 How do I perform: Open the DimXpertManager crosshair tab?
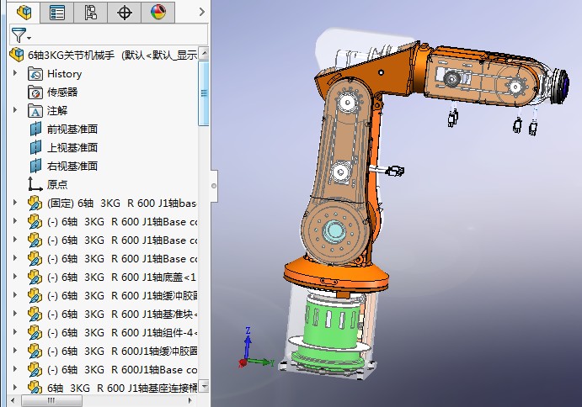click(x=125, y=12)
